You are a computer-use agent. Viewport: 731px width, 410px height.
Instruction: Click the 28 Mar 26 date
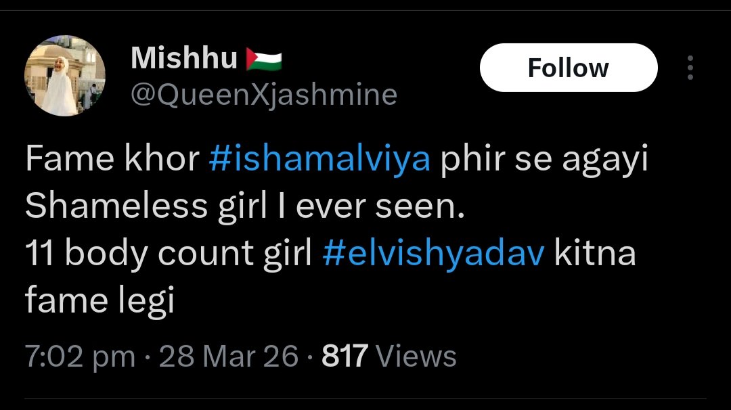229,356
